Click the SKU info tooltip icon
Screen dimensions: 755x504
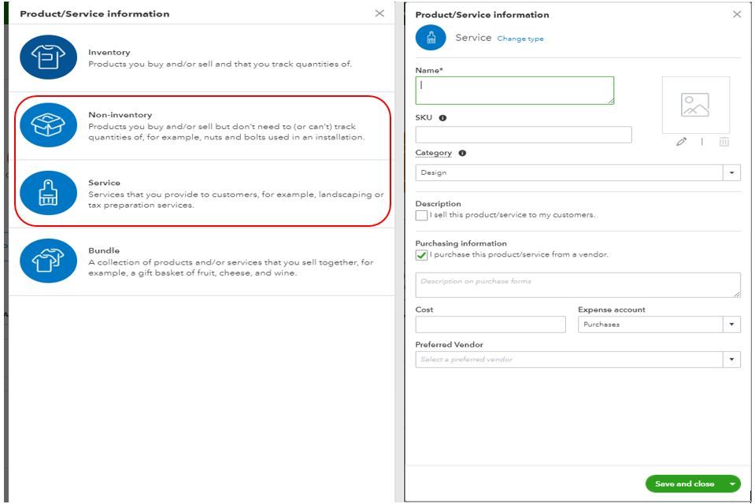click(x=442, y=118)
